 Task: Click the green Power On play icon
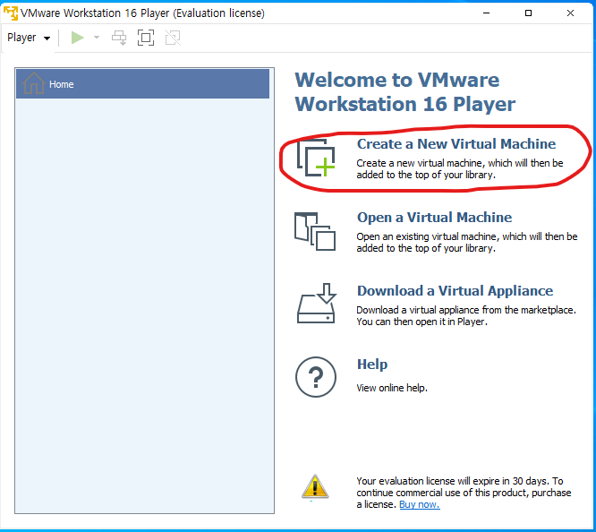pos(77,38)
